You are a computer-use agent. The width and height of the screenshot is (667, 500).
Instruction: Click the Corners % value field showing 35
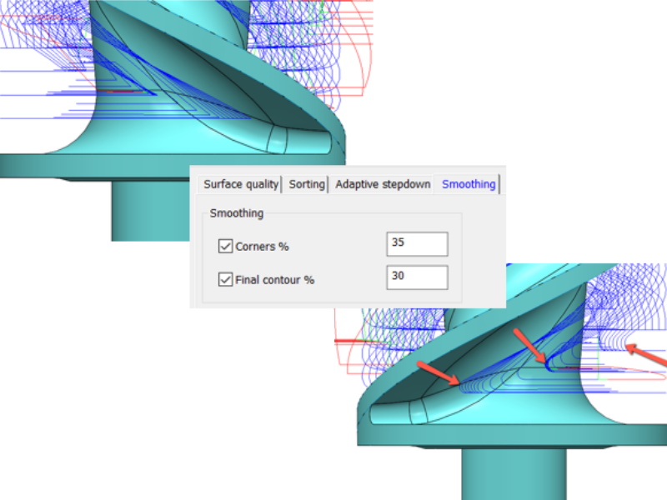coord(417,243)
